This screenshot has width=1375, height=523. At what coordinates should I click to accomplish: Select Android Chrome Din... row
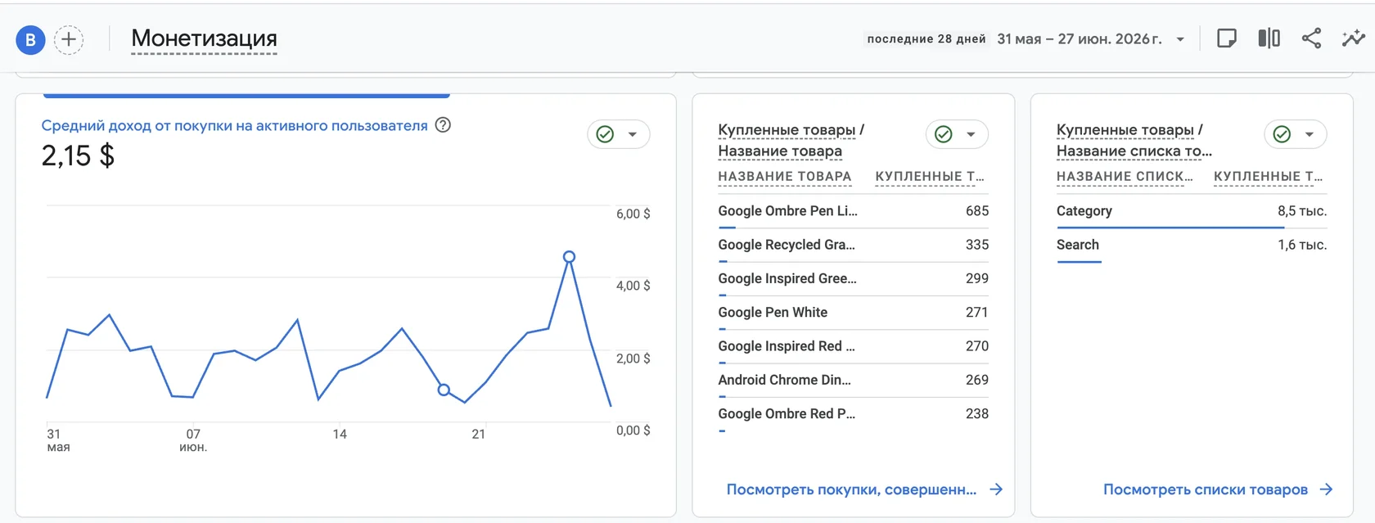pyautogui.click(x=853, y=380)
